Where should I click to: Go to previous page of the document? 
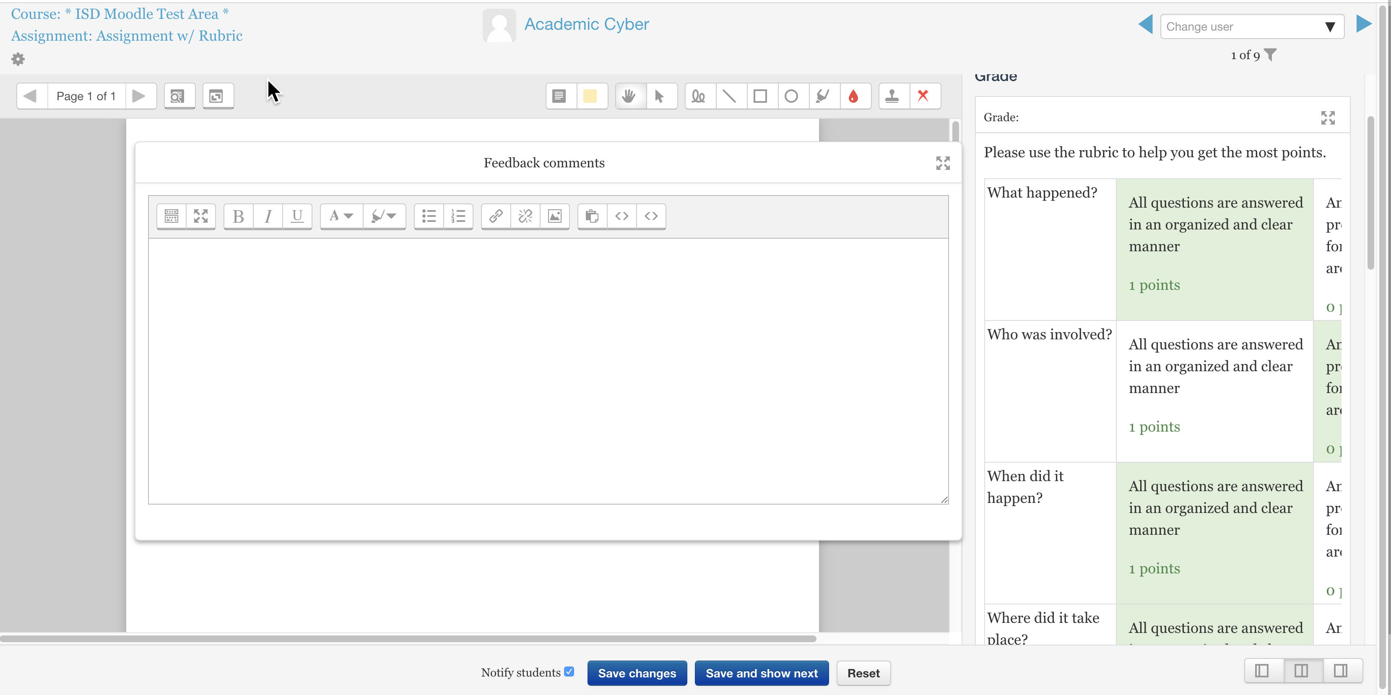click(x=31, y=96)
